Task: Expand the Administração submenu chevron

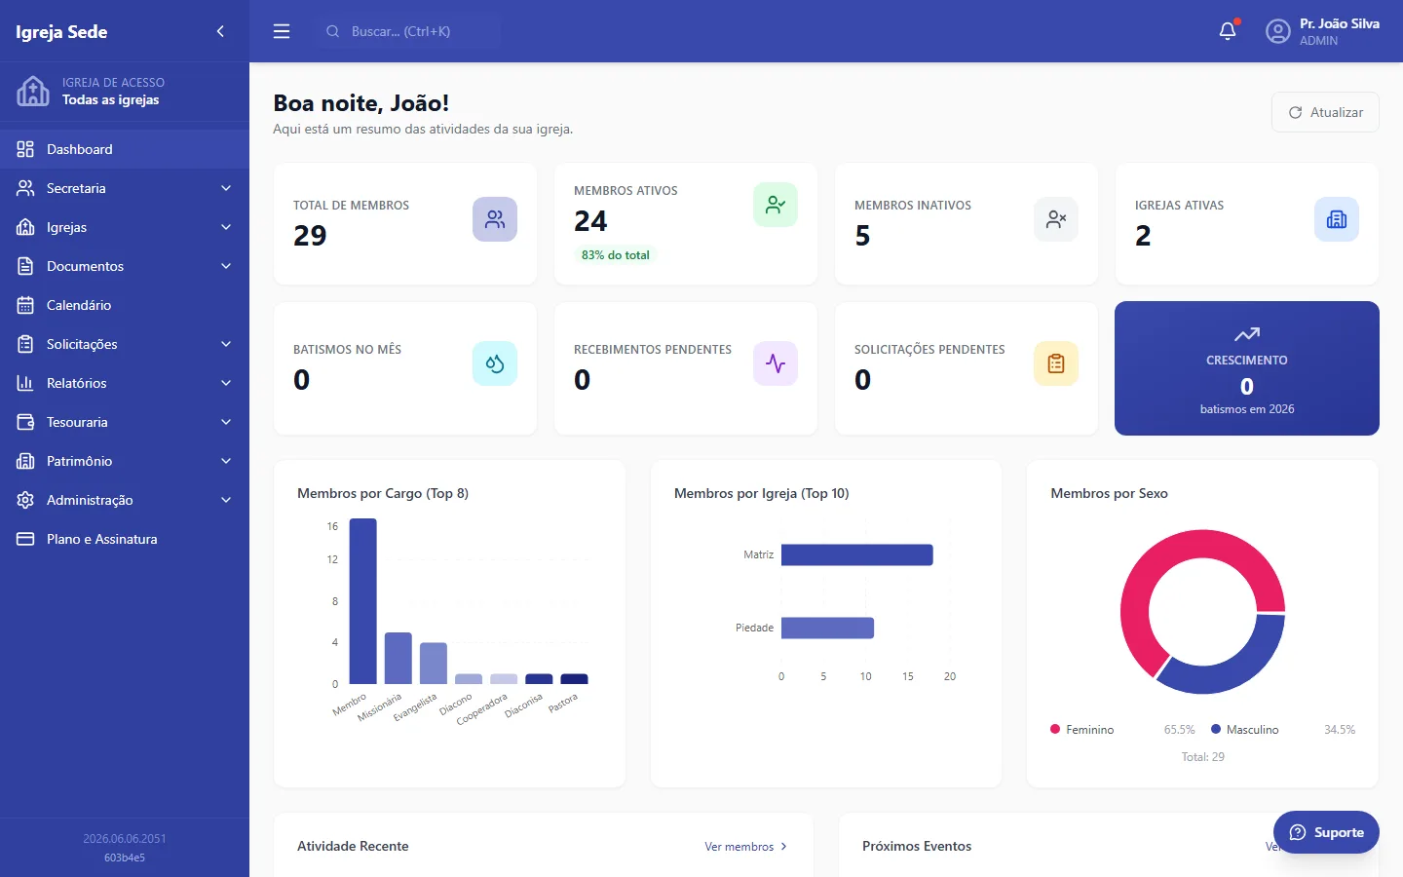Action: [x=226, y=500]
